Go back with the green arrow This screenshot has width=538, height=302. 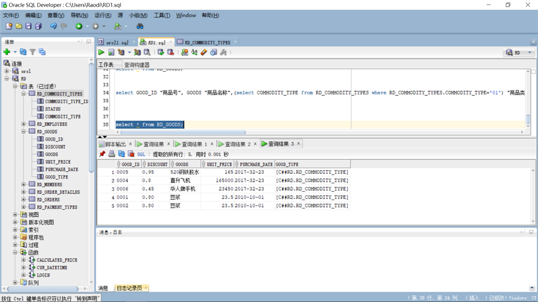point(79,26)
